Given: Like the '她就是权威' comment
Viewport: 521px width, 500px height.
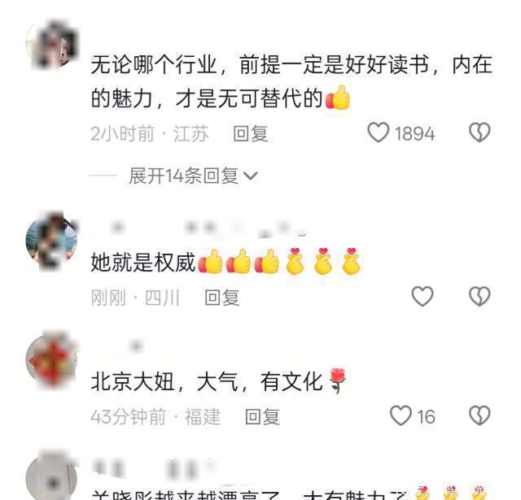Looking at the screenshot, I should click(422, 296).
